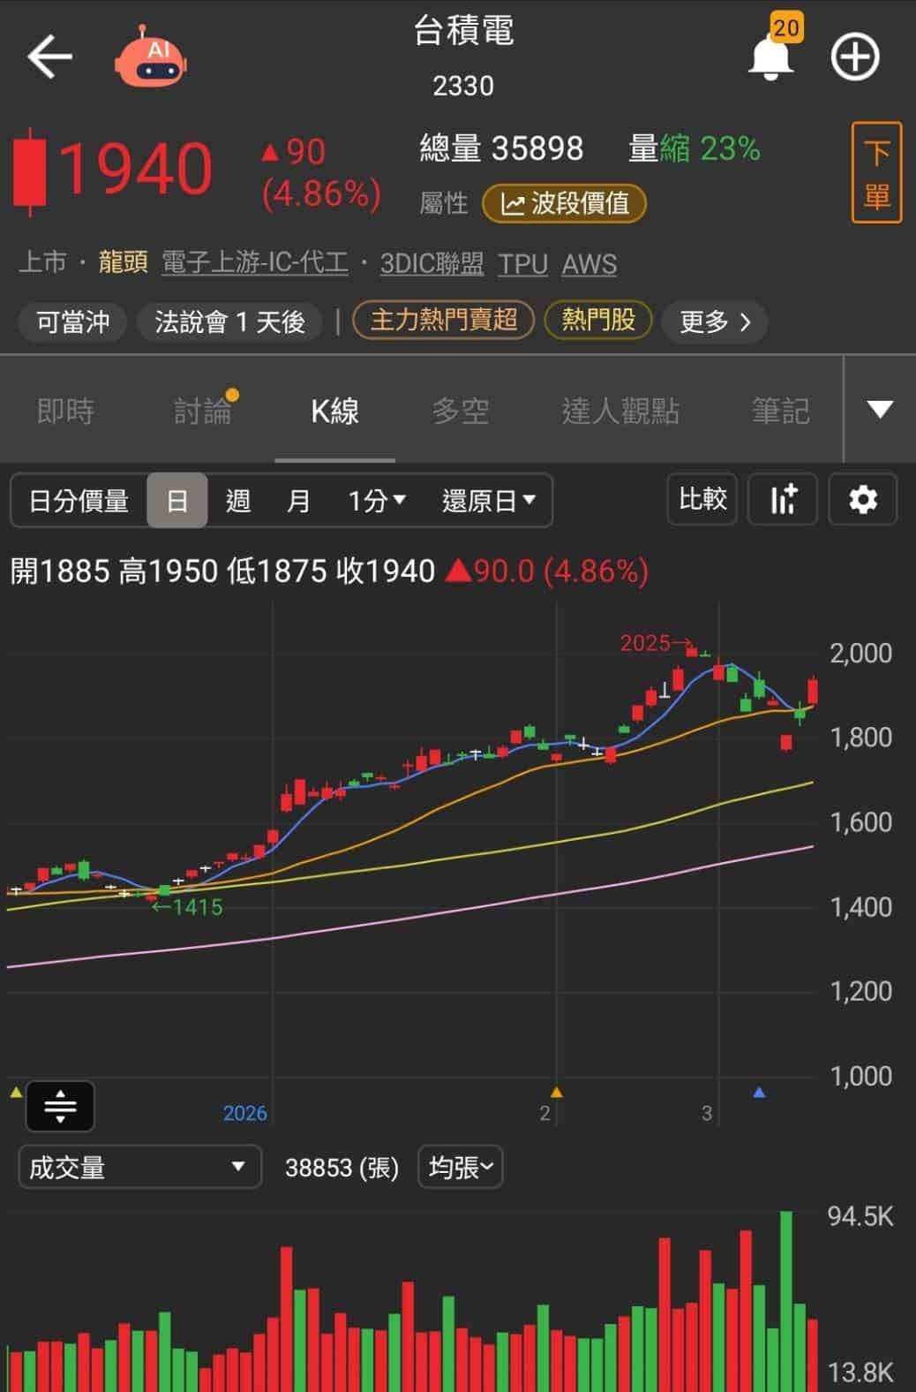Select the 日分價量 chart mode
Viewport: 916px width, 1392px height.
[79, 501]
